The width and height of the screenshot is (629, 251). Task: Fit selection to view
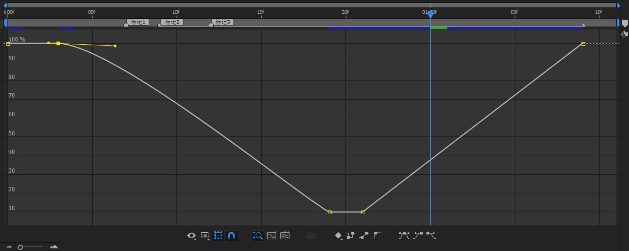click(x=271, y=236)
